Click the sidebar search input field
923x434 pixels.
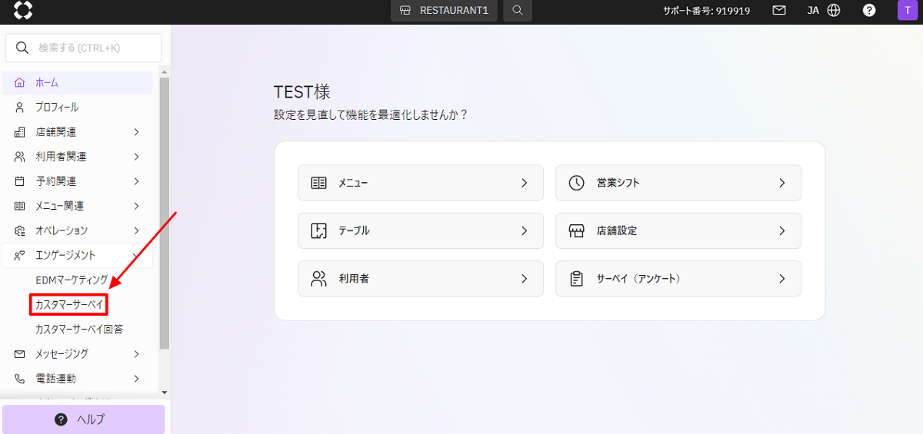pos(83,48)
